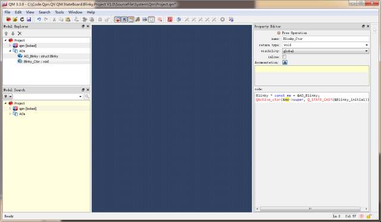Viewport: 381px width, 222px height.
Task: Open the search text history dropdown arrow
Action: 80,97
